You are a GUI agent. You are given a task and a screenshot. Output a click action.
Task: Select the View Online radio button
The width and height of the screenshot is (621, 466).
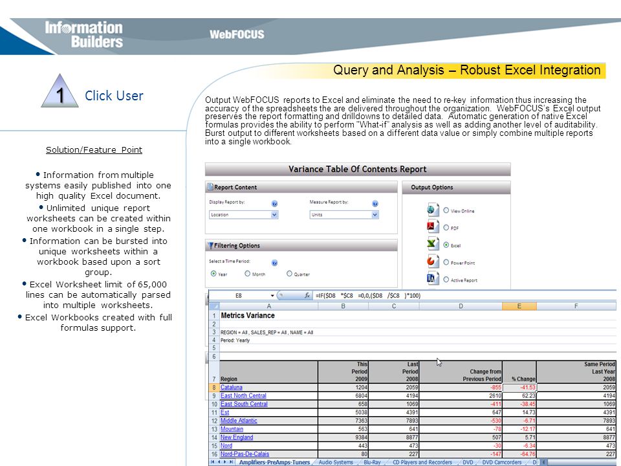pyautogui.click(x=446, y=210)
